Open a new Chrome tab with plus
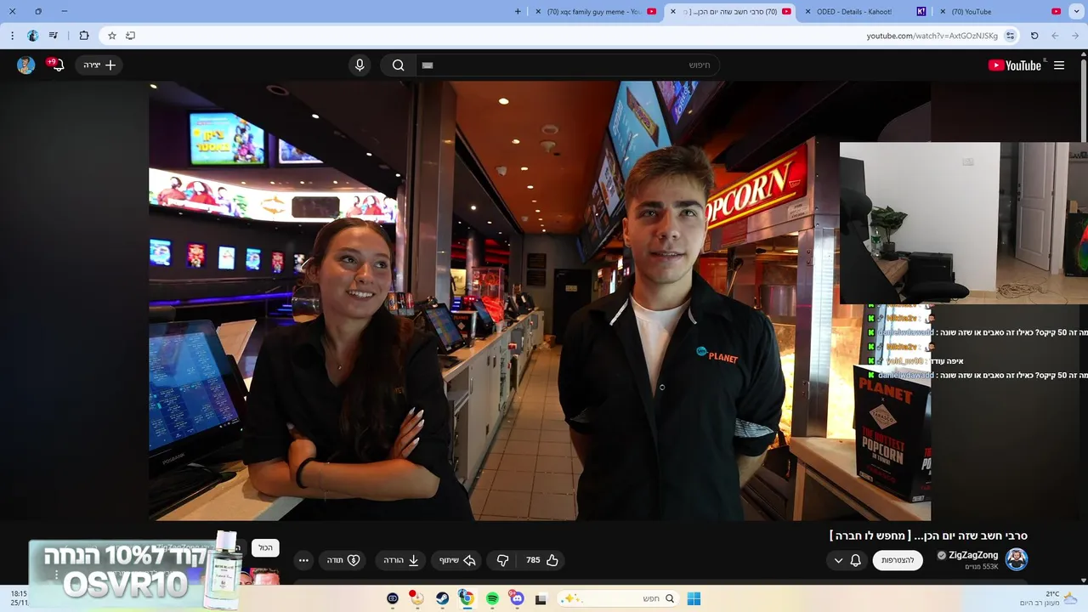Image resolution: width=1088 pixels, height=612 pixels. point(518,12)
